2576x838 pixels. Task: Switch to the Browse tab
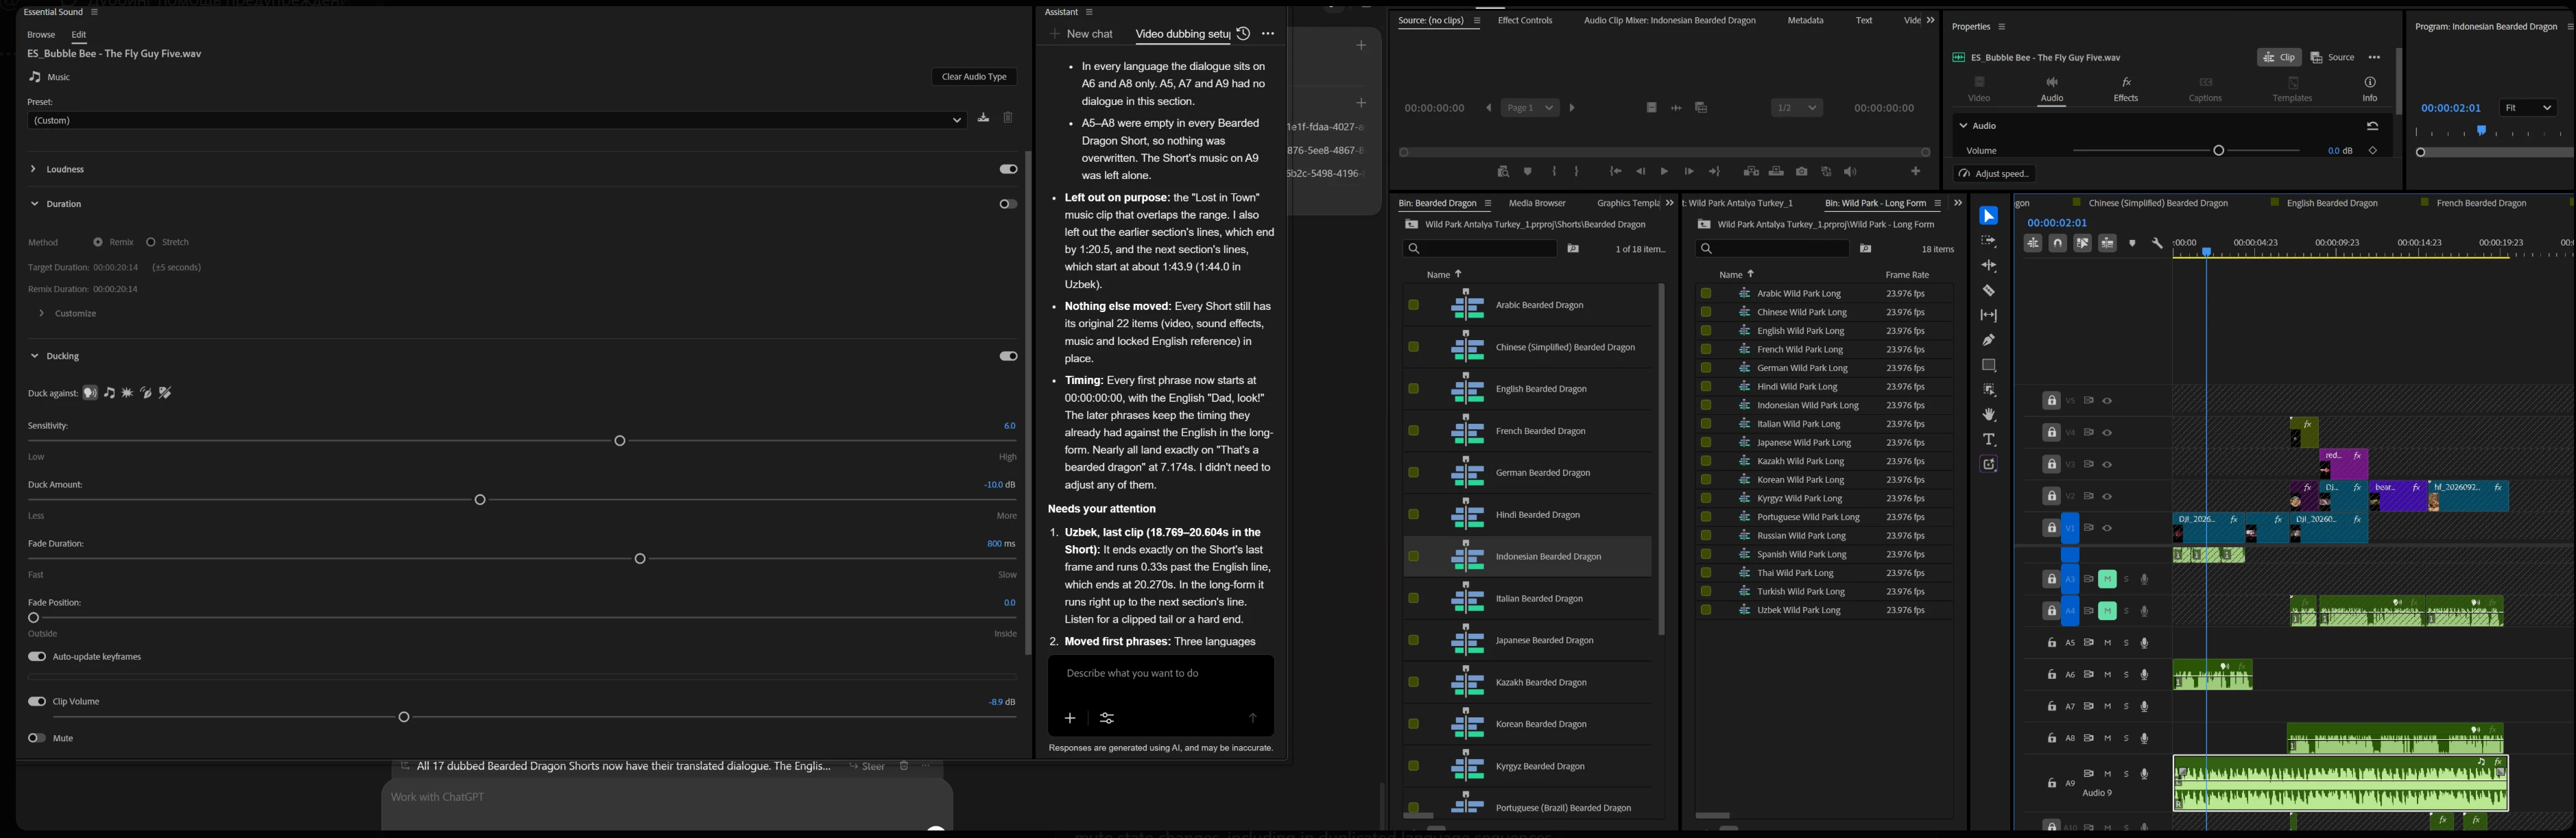pyautogui.click(x=41, y=35)
